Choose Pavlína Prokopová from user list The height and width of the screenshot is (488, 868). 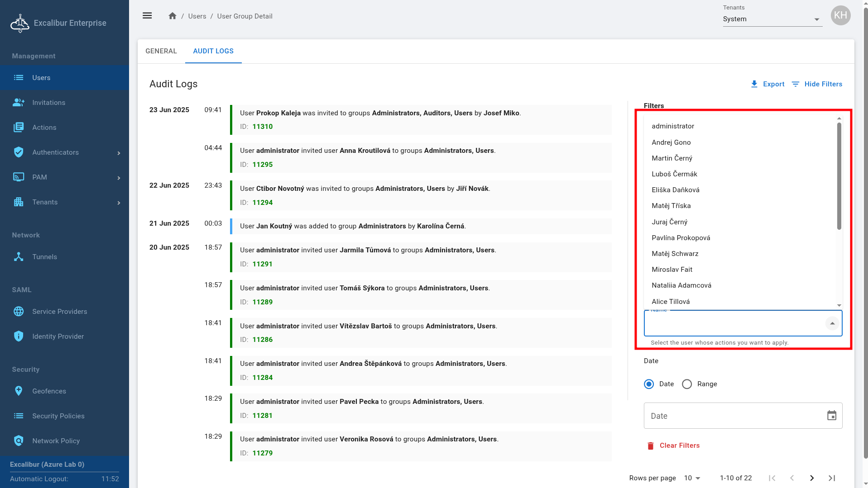pos(681,238)
